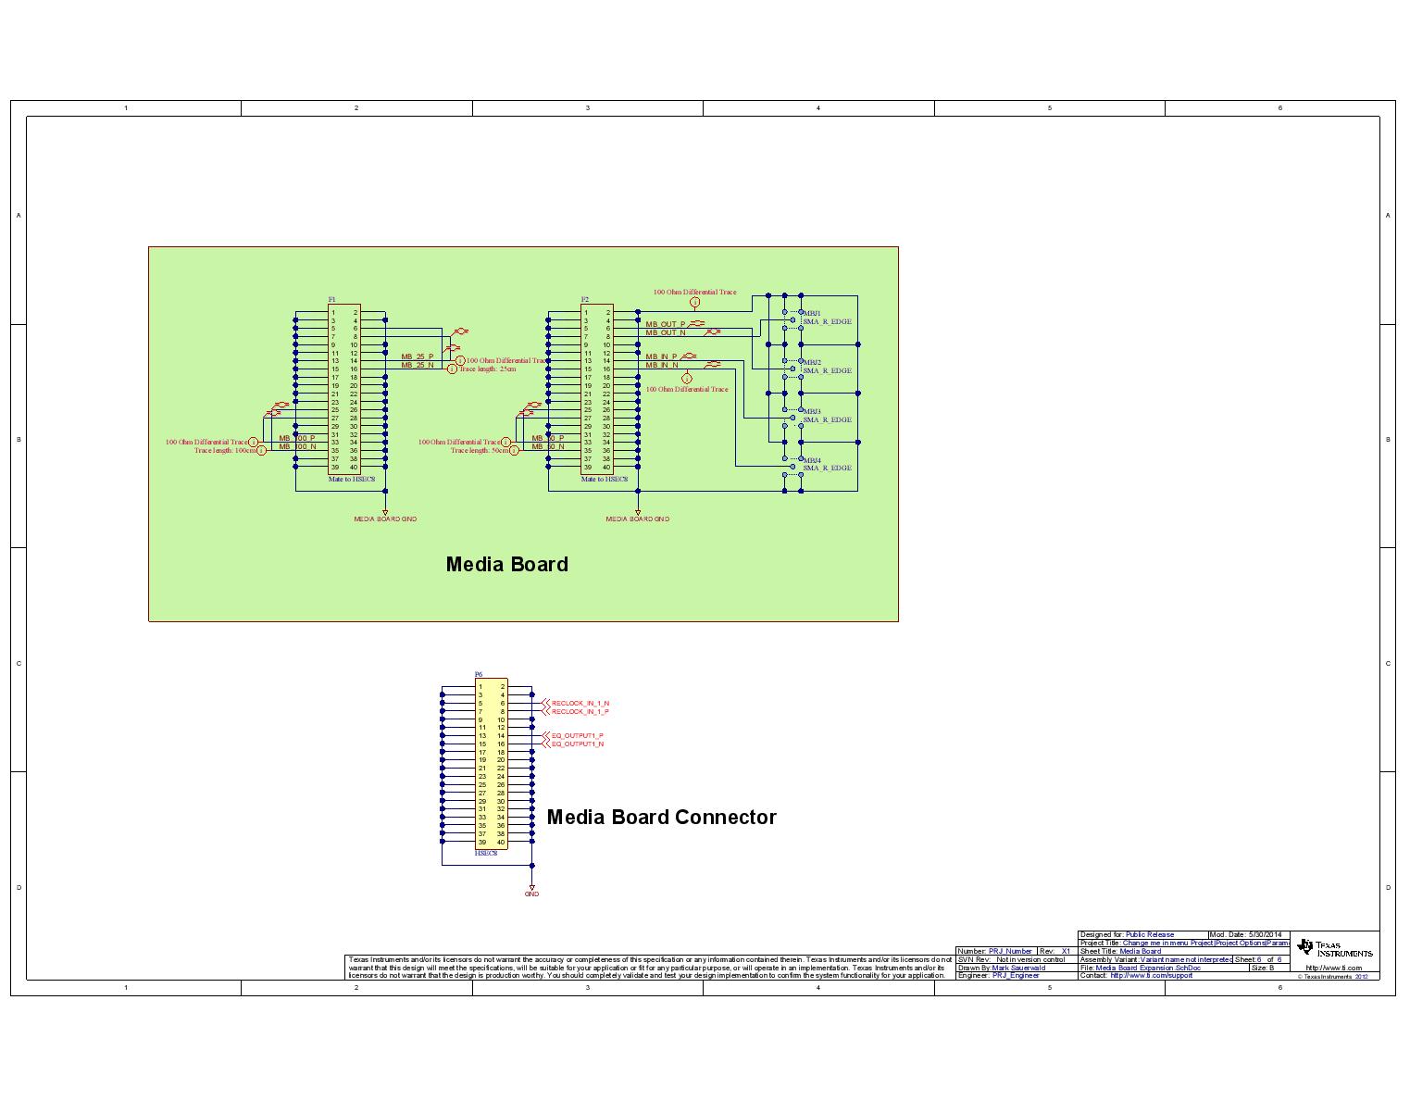The width and height of the screenshot is (1410, 1100).
Task: Select the F2 connector body
Action: tap(597, 390)
